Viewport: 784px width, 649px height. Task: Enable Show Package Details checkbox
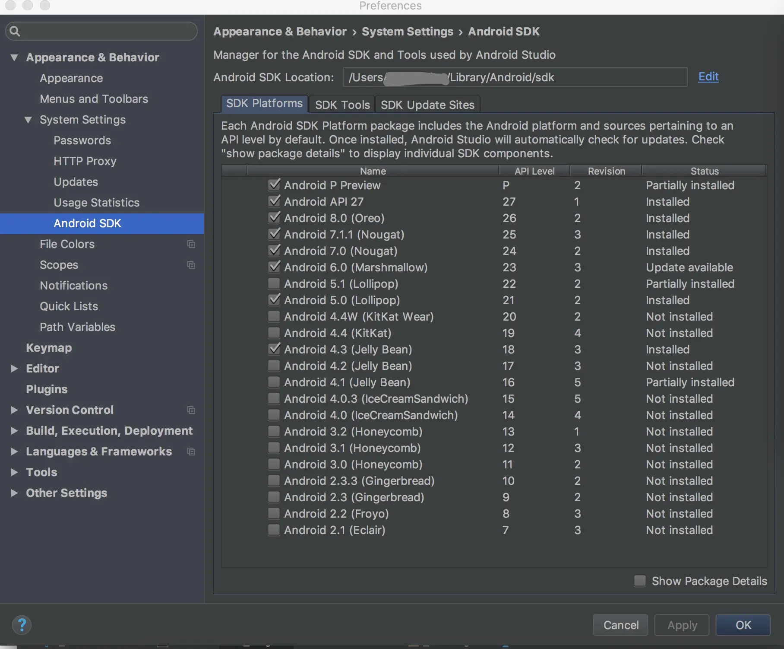click(640, 581)
